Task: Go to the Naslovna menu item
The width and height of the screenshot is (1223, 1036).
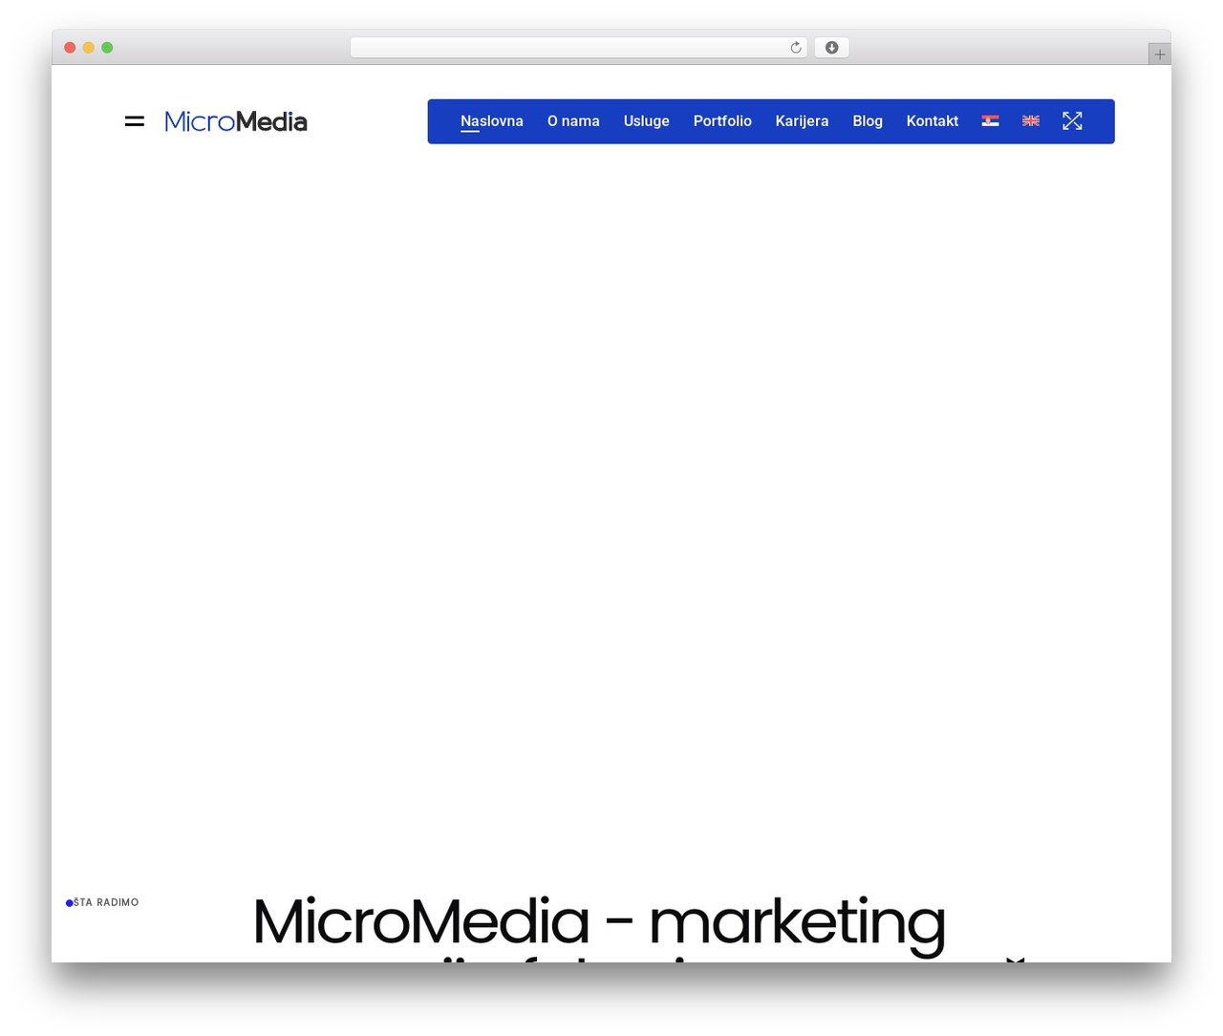Action: click(x=492, y=121)
